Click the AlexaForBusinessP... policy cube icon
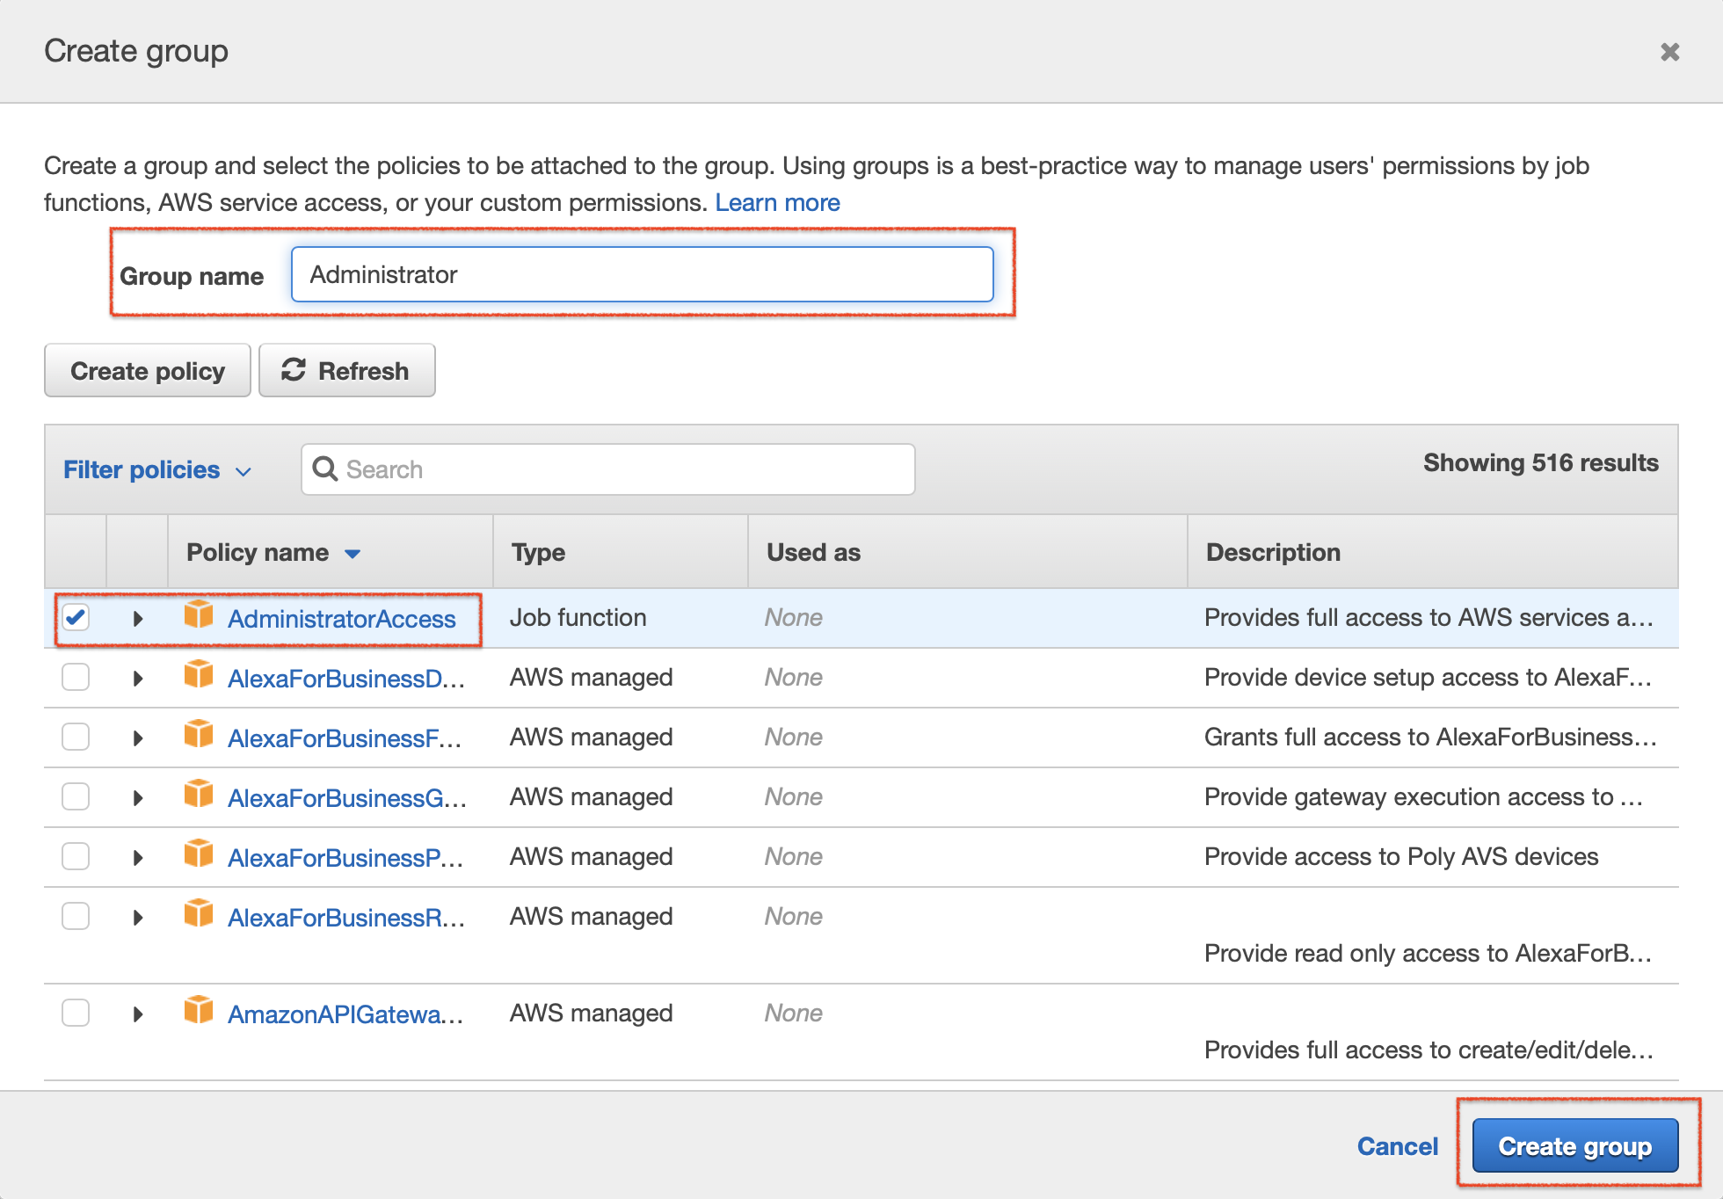Image resolution: width=1723 pixels, height=1199 pixels. point(199,854)
